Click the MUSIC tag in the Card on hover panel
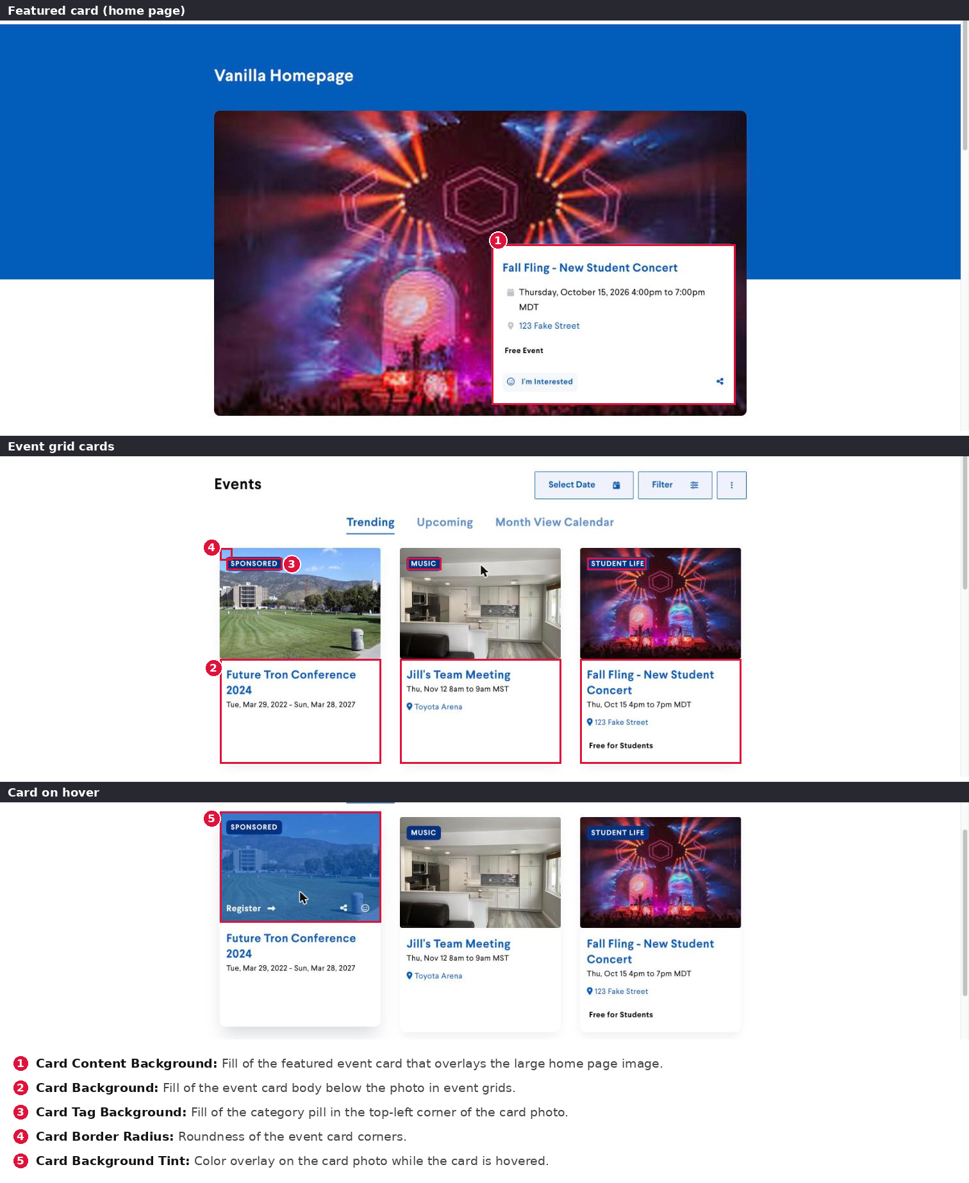Viewport: 969px width, 1183px height. click(x=424, y=833)
